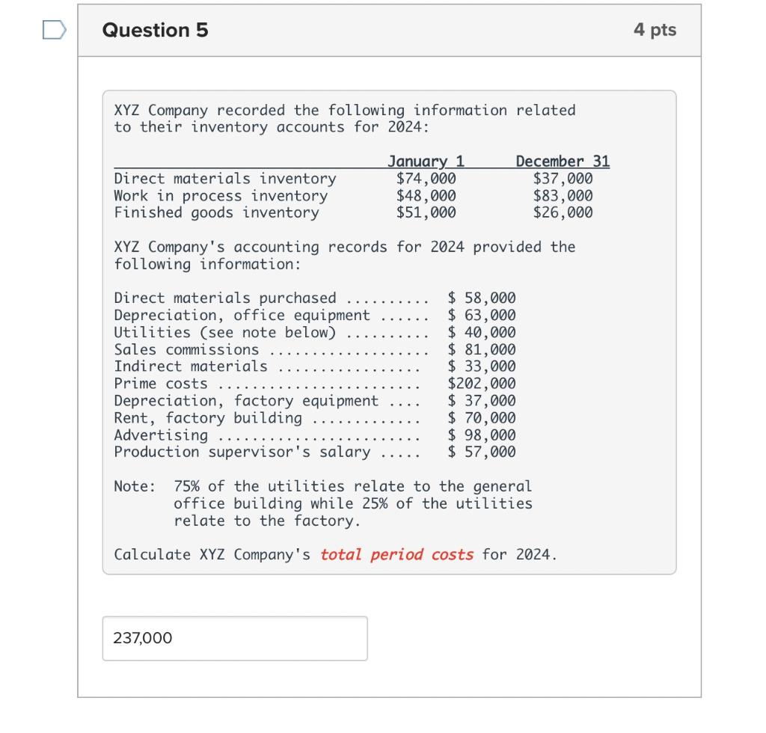Click the Direct materials inventory row

(x=224, y=178)
